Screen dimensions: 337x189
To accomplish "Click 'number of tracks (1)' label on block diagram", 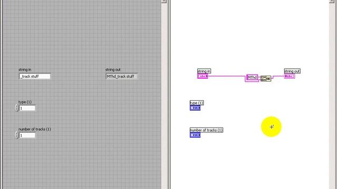I will (206, 130).
